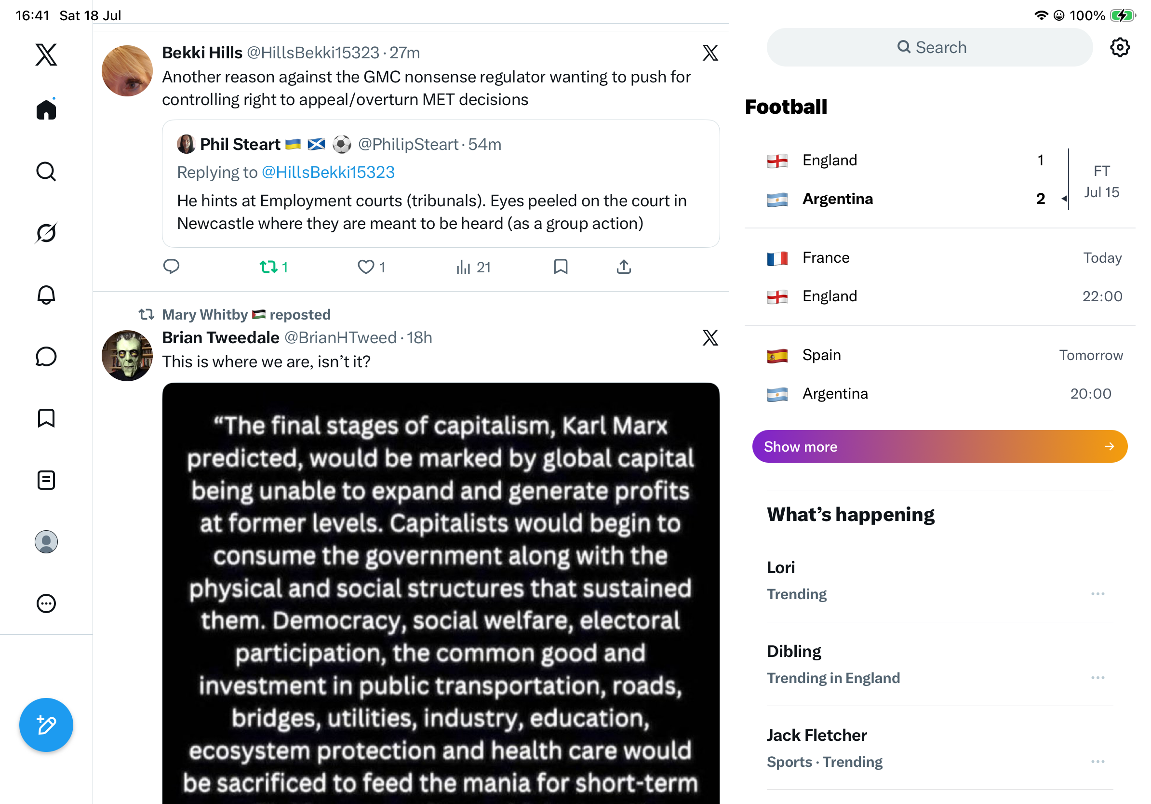Open options for Lori trend
Viewport: 1151px width, 804px height.
coord(1097,594)
